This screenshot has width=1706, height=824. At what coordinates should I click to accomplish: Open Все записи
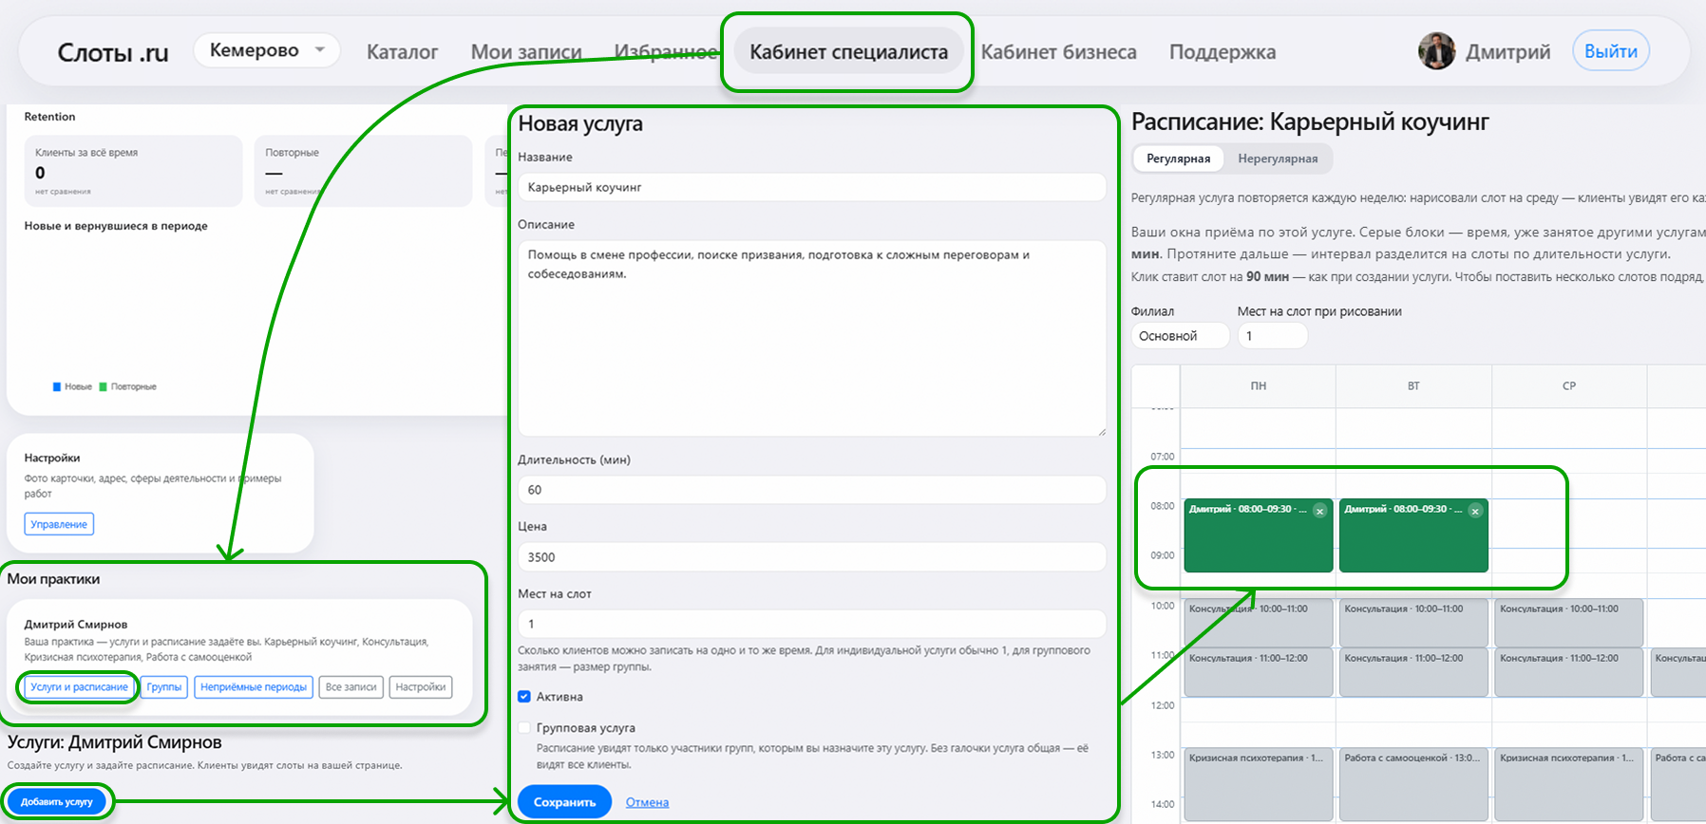(351, 687)
